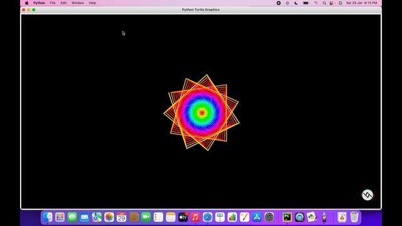Open Notes from the dock
This screenshot has width=402, height=226.
[171, 217]
